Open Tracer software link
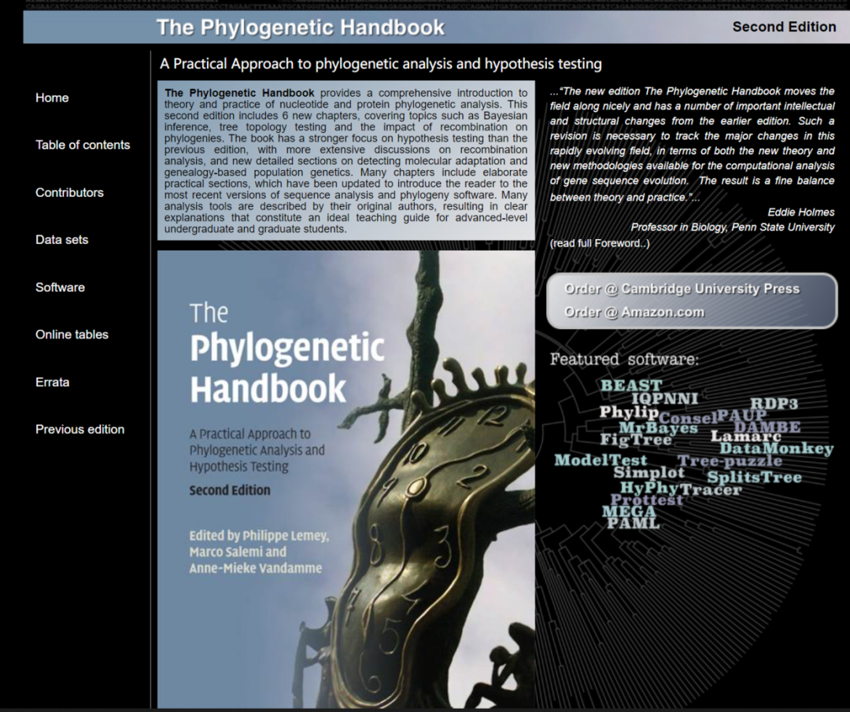The width and height of the screenshot is (850, 712). (710, 490)
